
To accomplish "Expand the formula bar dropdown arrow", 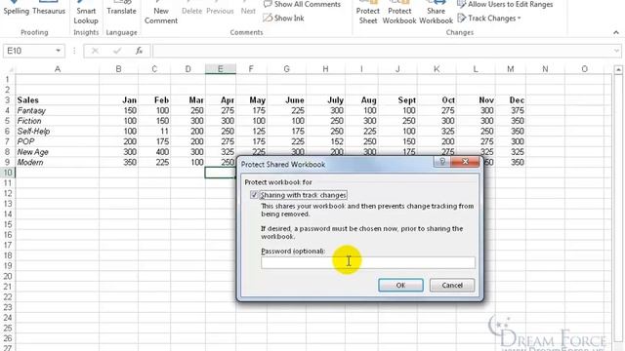I will click(x=616, y=51).
